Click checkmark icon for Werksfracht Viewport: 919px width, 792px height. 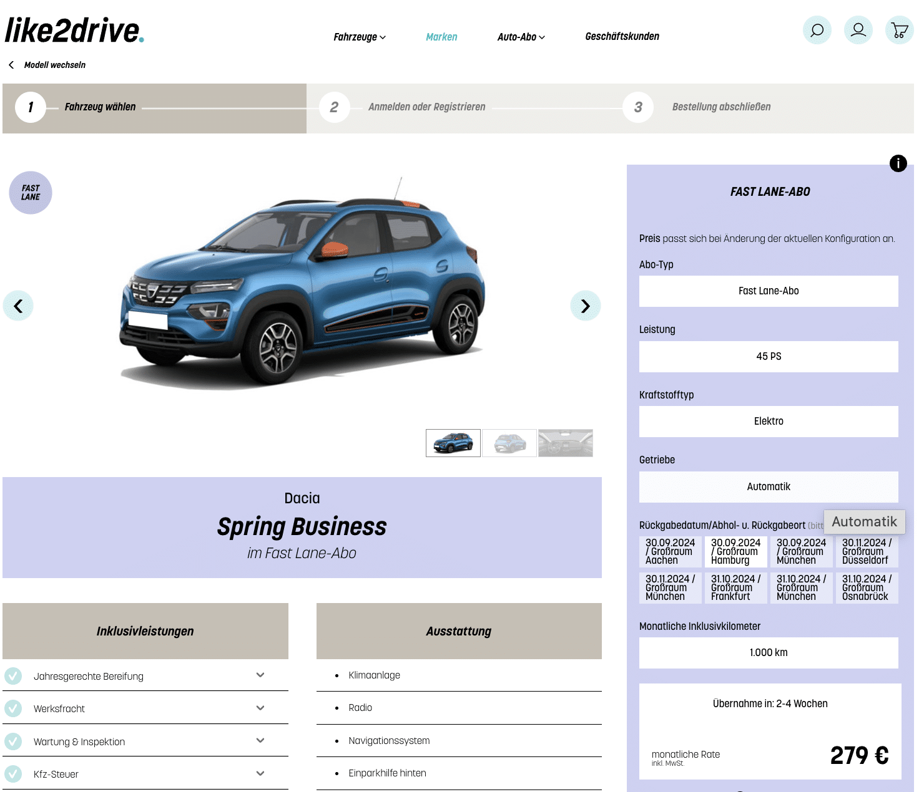[x=13, y=708]
